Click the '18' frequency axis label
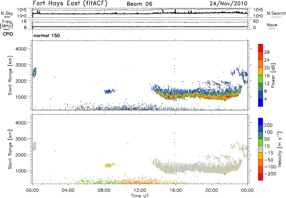Screen dimensions: 286x198 (x=24, y=21)
